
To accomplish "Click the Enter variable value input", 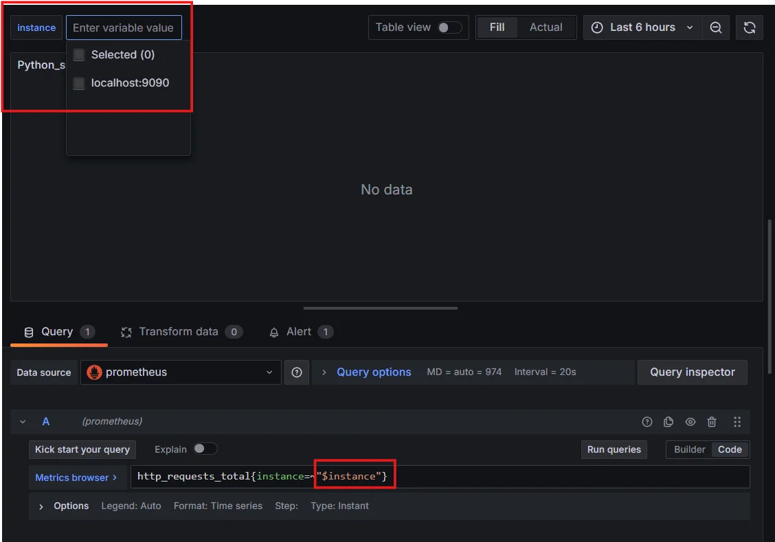I will pyautogui.click(x=124, y=27).
